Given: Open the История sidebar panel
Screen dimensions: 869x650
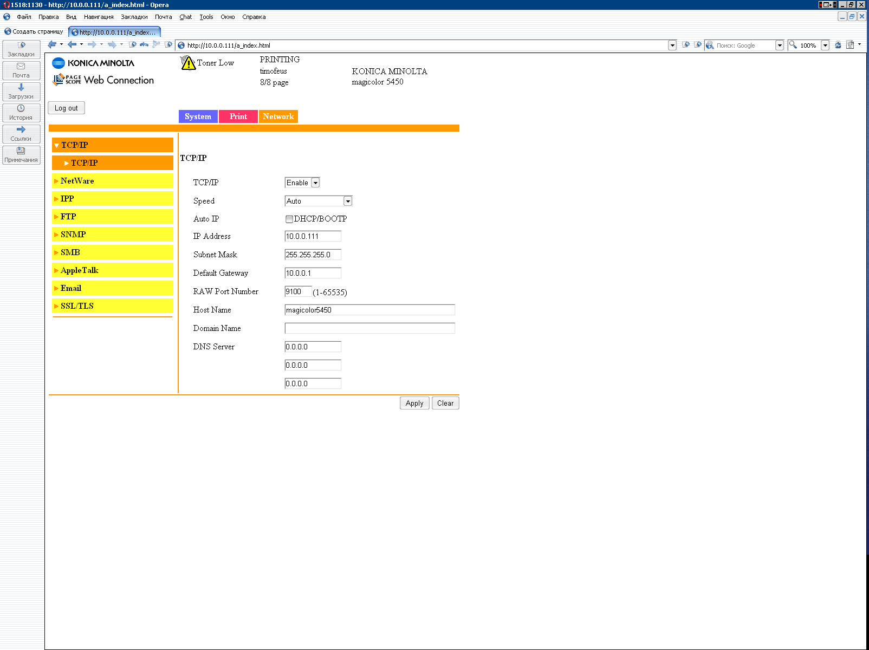Looking at the screenshot, I should click(21, 113).
